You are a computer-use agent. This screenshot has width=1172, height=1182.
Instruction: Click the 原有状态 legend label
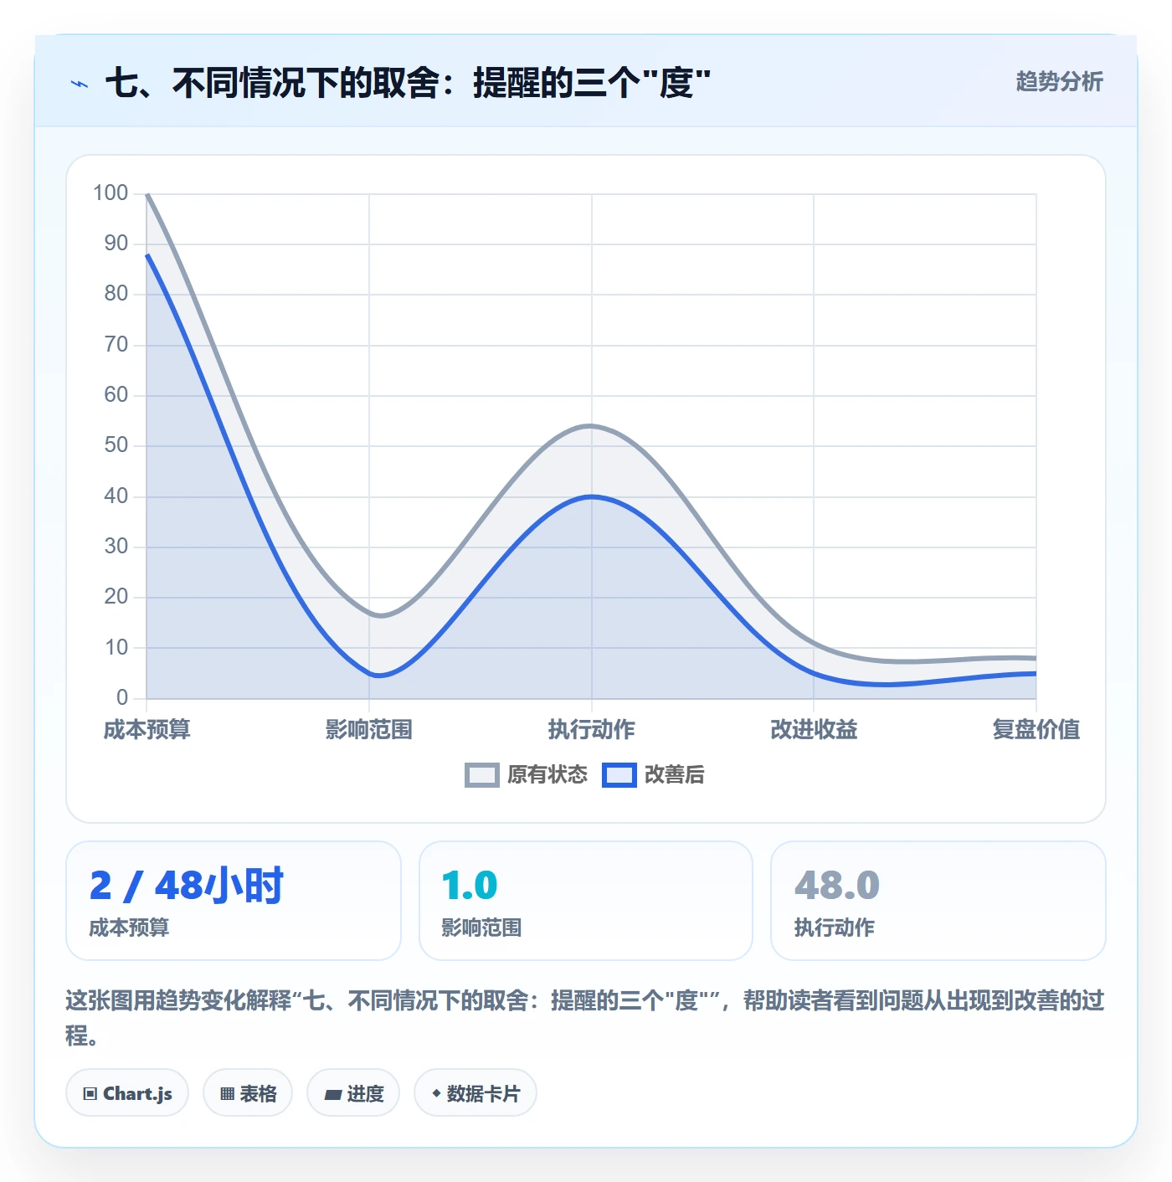547,775
